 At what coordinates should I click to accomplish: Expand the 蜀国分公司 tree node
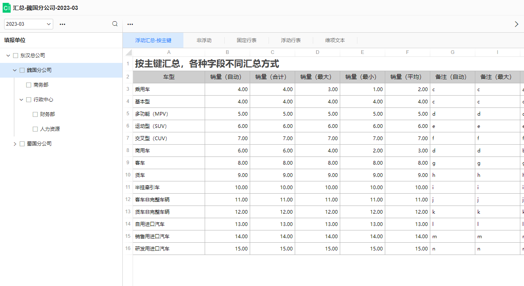tap(15, 143)
